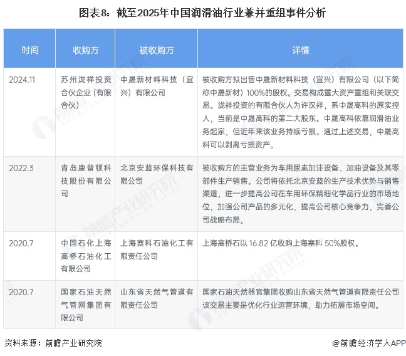406x356 pixels.
Task: Click the chart title 图表8：截至2025年中国润滑油行业兼并重组事件分析
Action: tap(202, 13)
